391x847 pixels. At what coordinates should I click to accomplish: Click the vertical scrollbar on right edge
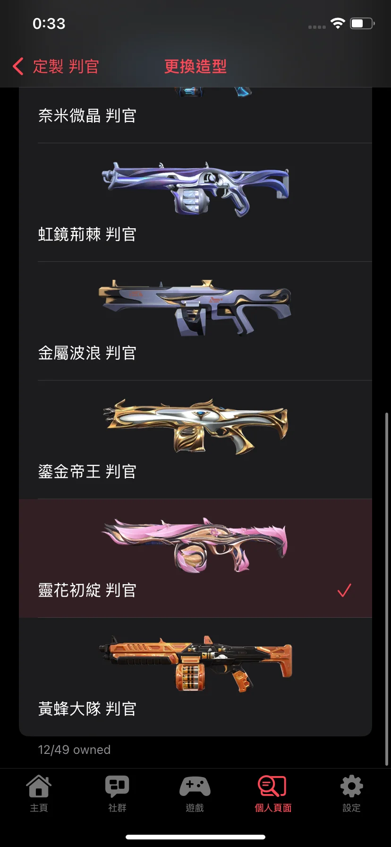tap(387, 589)
